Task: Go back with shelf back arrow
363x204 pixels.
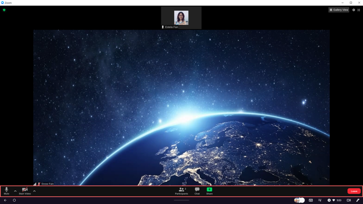Action: tap(5, 200)
